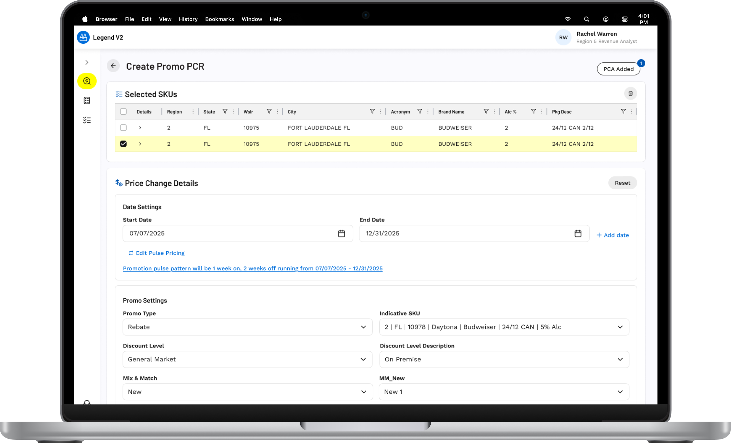Click the Wi-Fi icon in the menu bar

coord(568,19)
